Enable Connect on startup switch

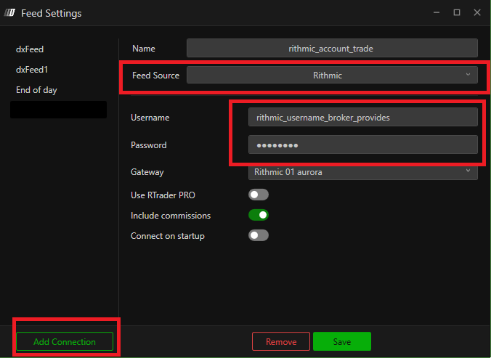pos(259,235)
